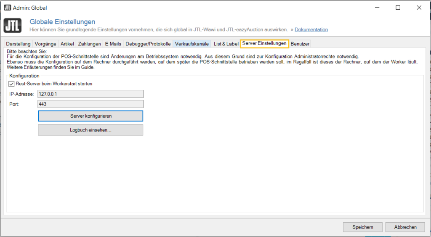Click the Konfiguration group label

click(x=24, y=76)
